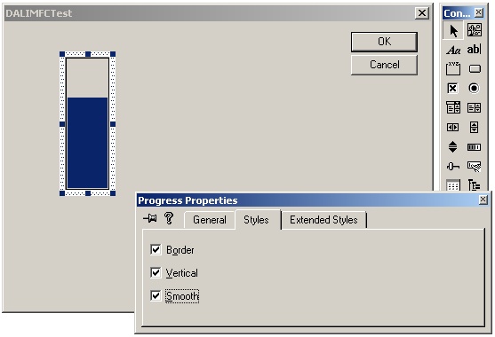Image resolution: width=495 pixels, height=337 pixels.
Task: Toggle the Vertical style checkbox
Action: point(156,273)
